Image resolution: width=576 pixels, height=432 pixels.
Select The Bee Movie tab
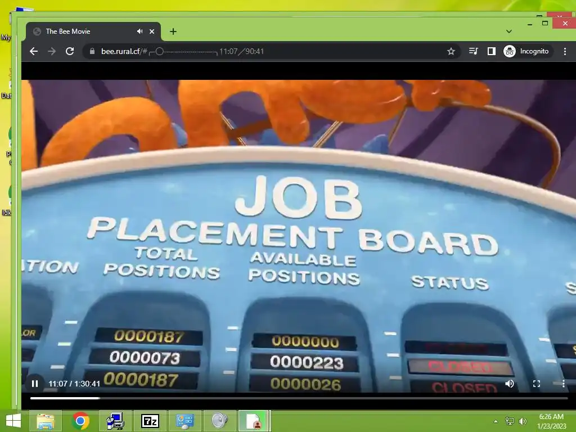pyautogui.click(x=93, y=31)
